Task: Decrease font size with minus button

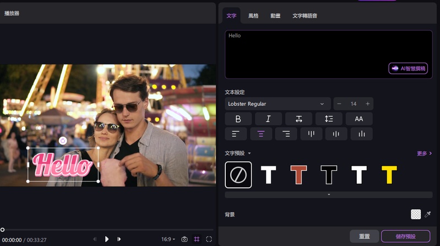Action: tap(339, 104)
